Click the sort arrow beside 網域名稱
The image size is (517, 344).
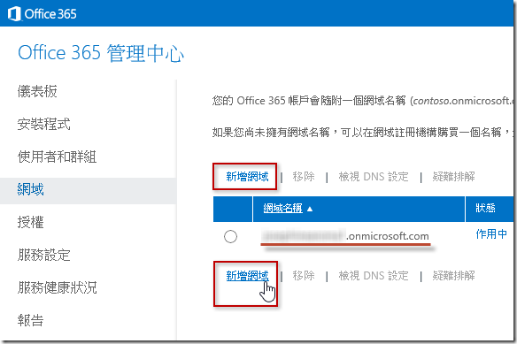[310, 209]
